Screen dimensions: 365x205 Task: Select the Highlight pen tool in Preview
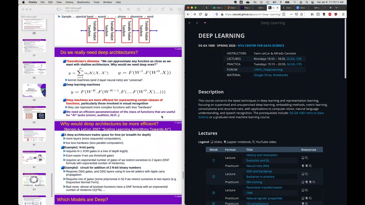pyautogui.click(x=150, y=9)
